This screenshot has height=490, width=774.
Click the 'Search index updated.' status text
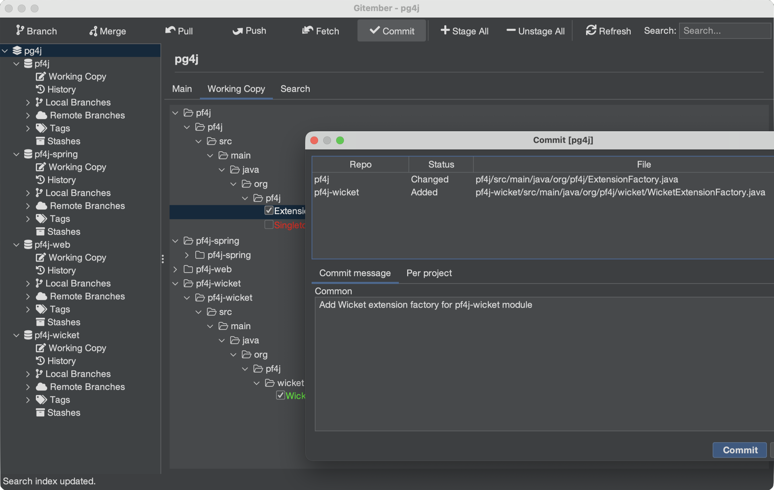[49, 481]
